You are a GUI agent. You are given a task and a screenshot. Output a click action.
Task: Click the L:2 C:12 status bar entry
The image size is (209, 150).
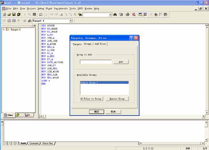148,148
